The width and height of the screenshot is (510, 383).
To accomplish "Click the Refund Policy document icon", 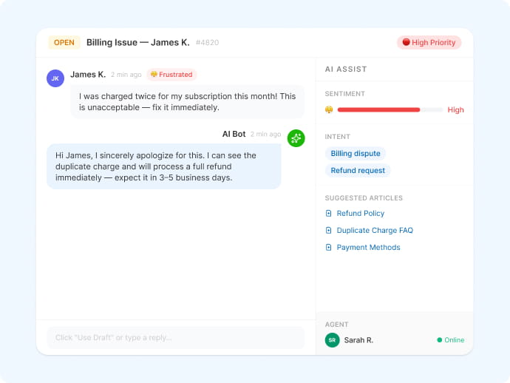I will [x=328, y=214].
